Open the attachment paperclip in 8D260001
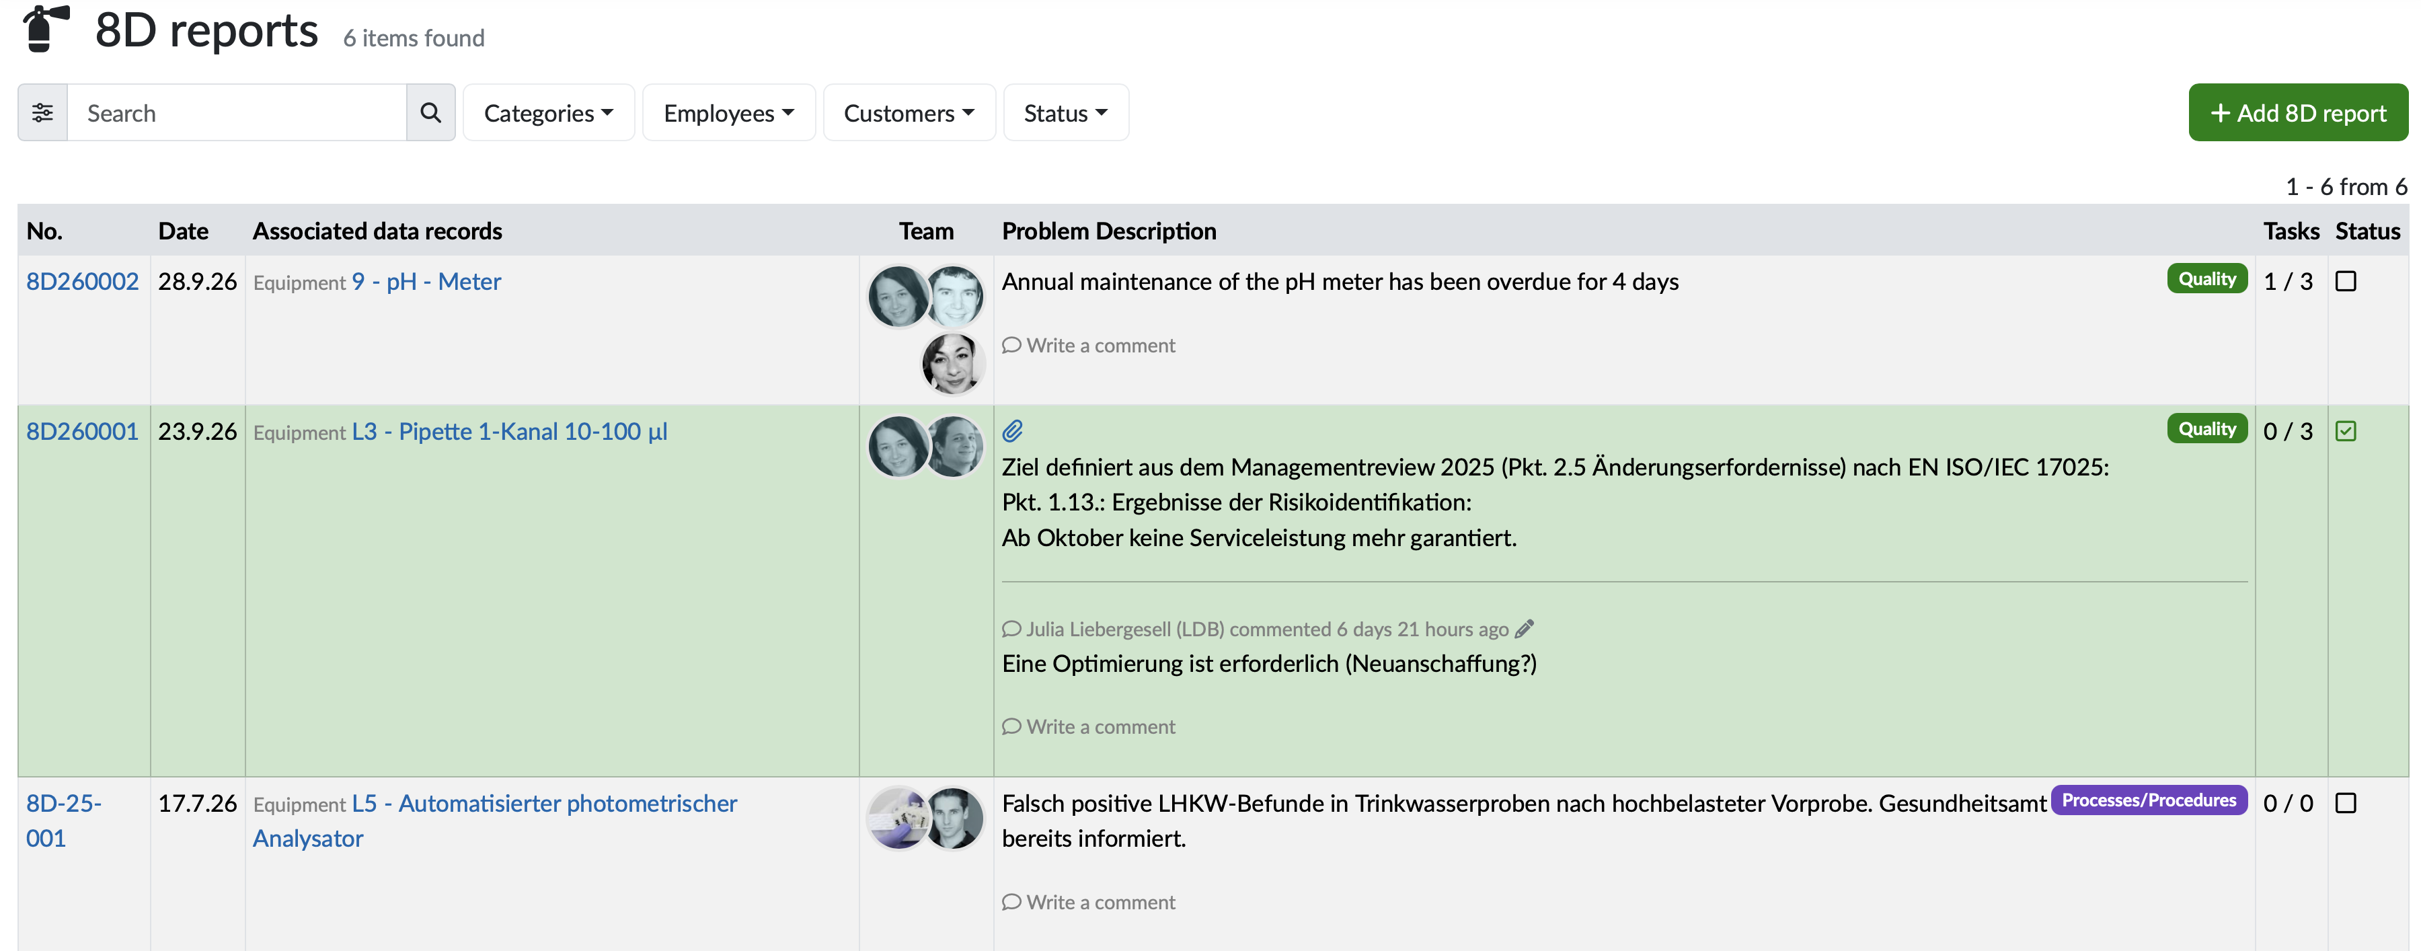The width and height of the screenshot is (2421, 951). (x=1012, y=430)
